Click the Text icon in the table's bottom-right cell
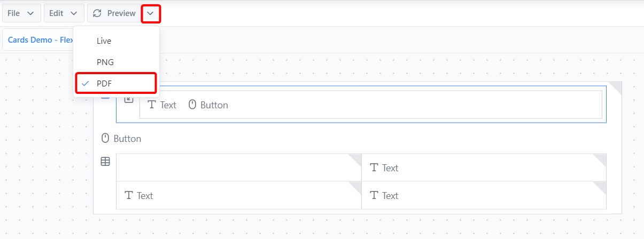644x239 pixels. click(374, 195)
